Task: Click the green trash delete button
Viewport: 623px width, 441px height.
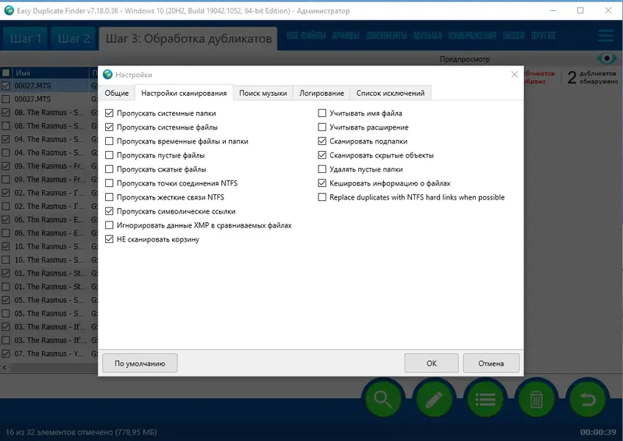Action: click(x=536, y=398)
